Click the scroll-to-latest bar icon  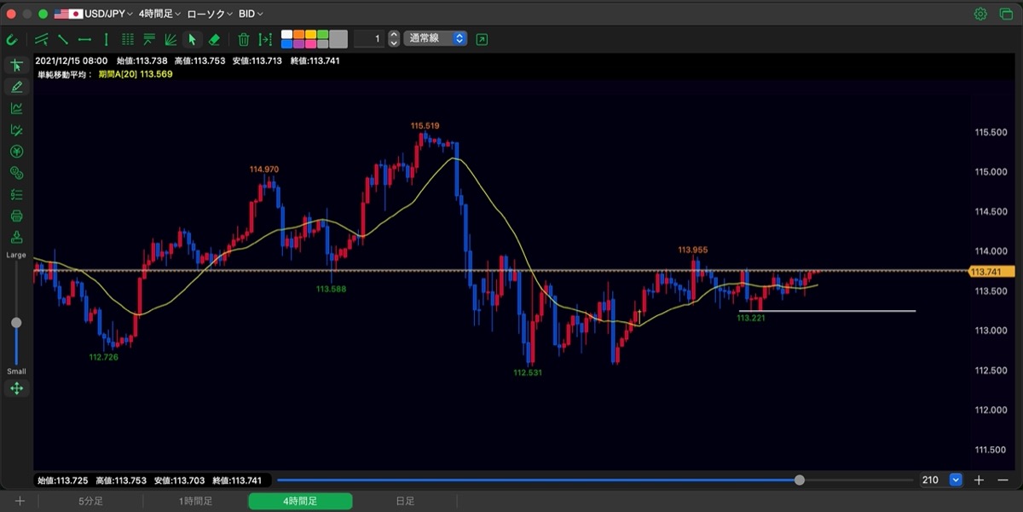click(x=266, y=39)
